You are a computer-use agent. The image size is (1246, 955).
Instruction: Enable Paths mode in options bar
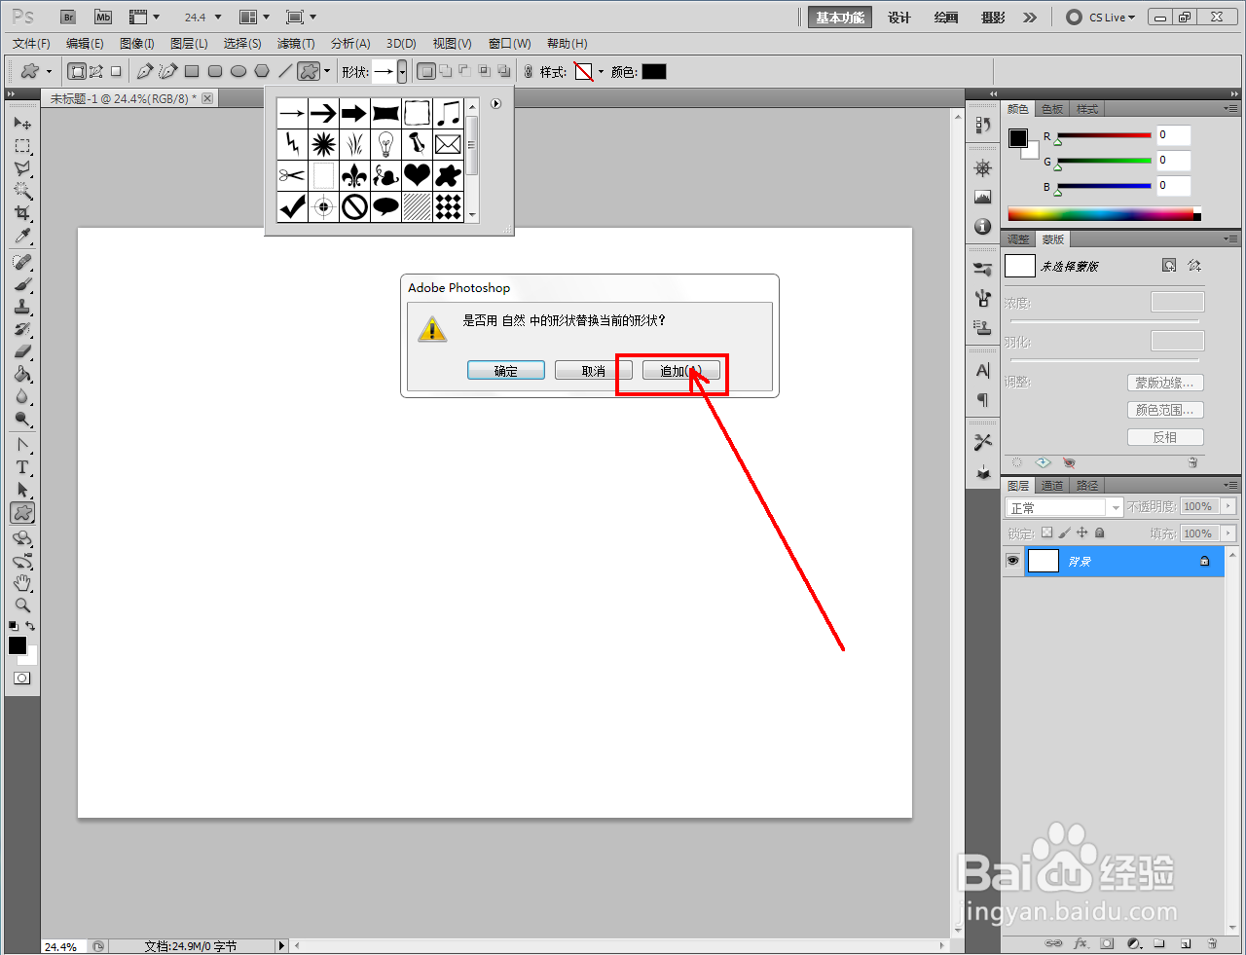pos(96,71)
